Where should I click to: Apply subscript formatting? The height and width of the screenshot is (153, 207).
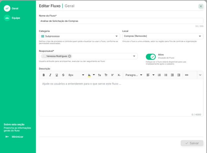[119, 75]
